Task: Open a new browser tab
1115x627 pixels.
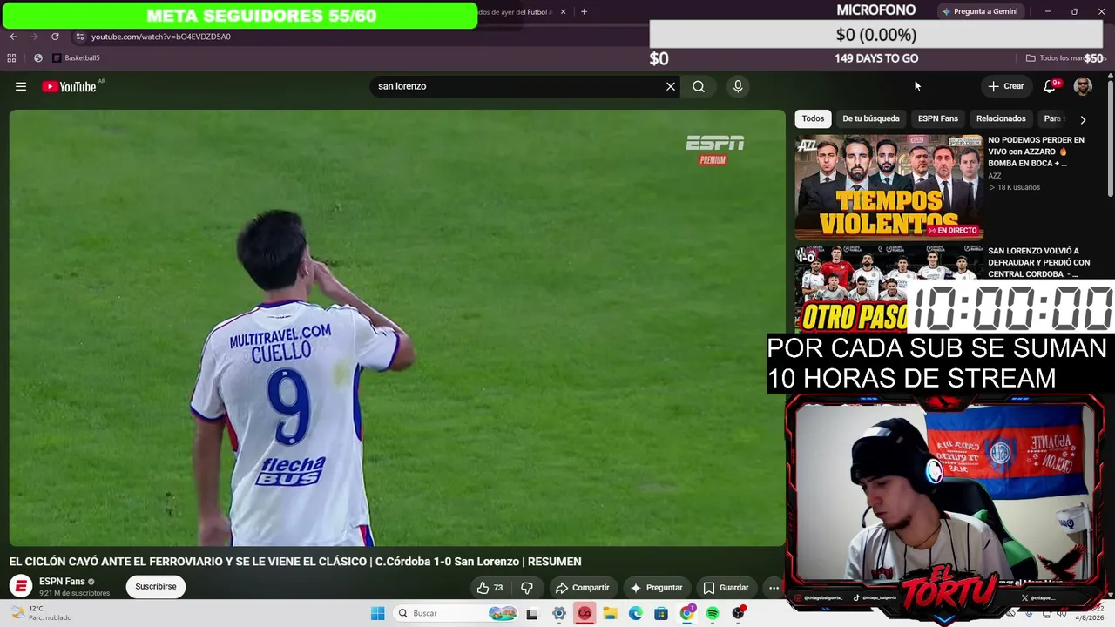Action: 584,12
